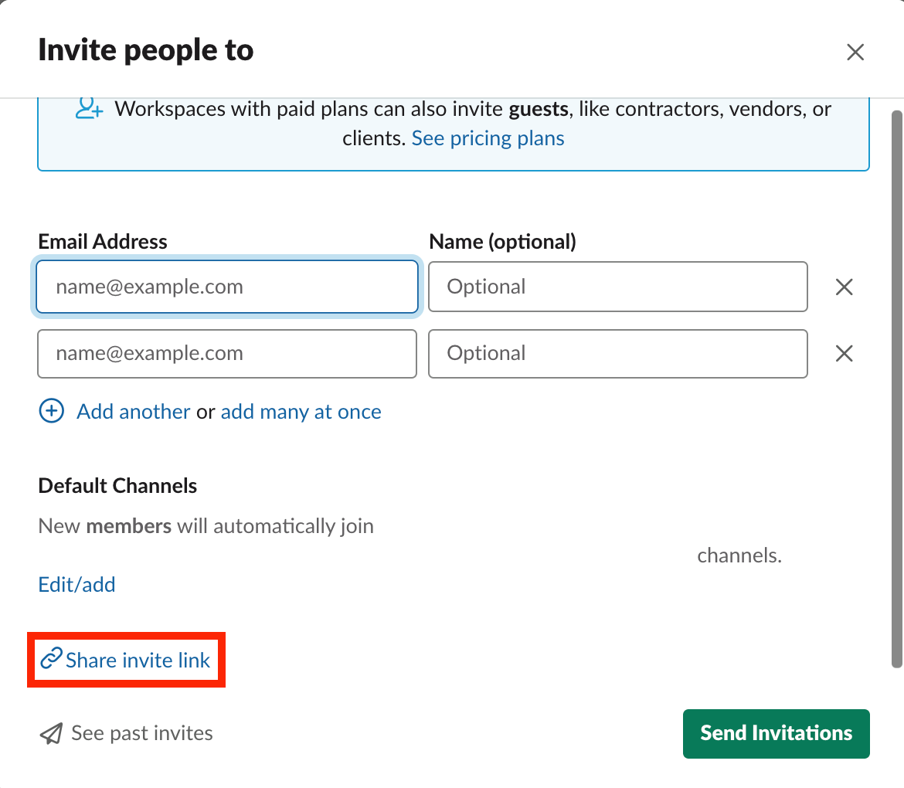Open the See pricing plans link
Image resolution: width=904 pixels, height=788 pixels.
click(x=488, y=138)
